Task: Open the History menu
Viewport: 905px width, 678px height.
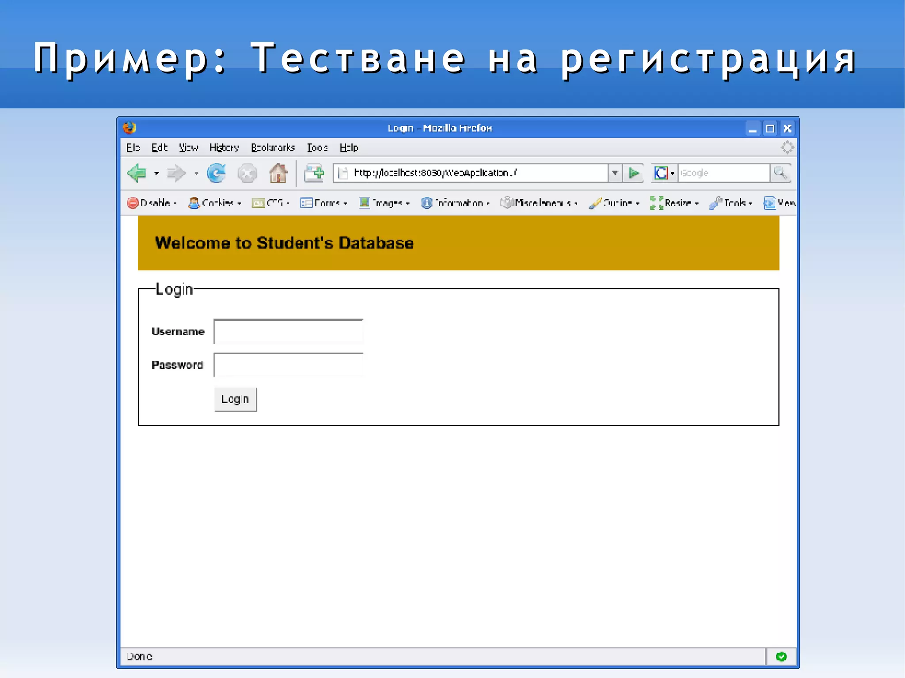Action: [x=224, y=148]
